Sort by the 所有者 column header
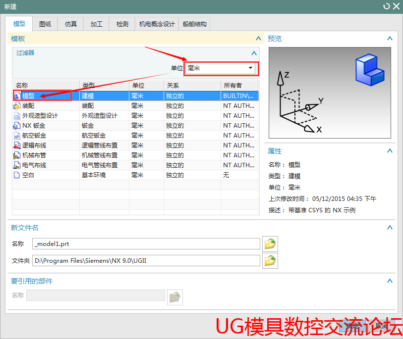The image size is (403, 339). pyautogui.click(x=239, y=86)
